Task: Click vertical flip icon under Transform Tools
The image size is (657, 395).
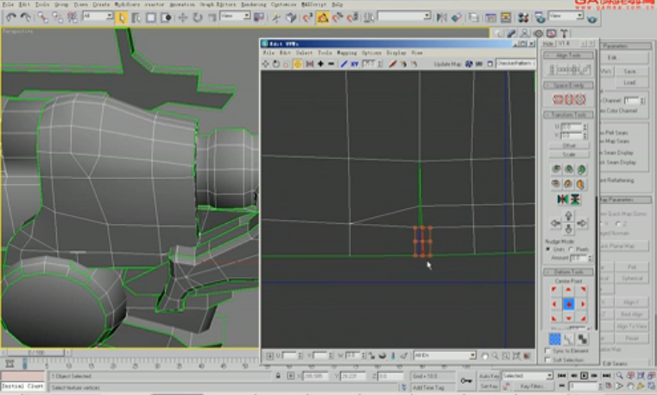Action: 575,200
